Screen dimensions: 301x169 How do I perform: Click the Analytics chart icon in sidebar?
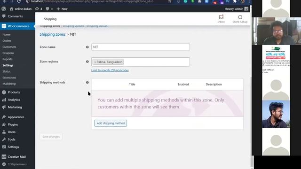pos(4,100)
